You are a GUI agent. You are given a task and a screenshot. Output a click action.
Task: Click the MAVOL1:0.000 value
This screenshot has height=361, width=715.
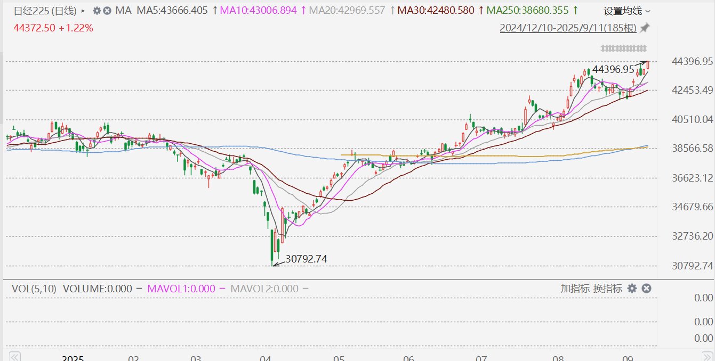(x=181, y=289)
